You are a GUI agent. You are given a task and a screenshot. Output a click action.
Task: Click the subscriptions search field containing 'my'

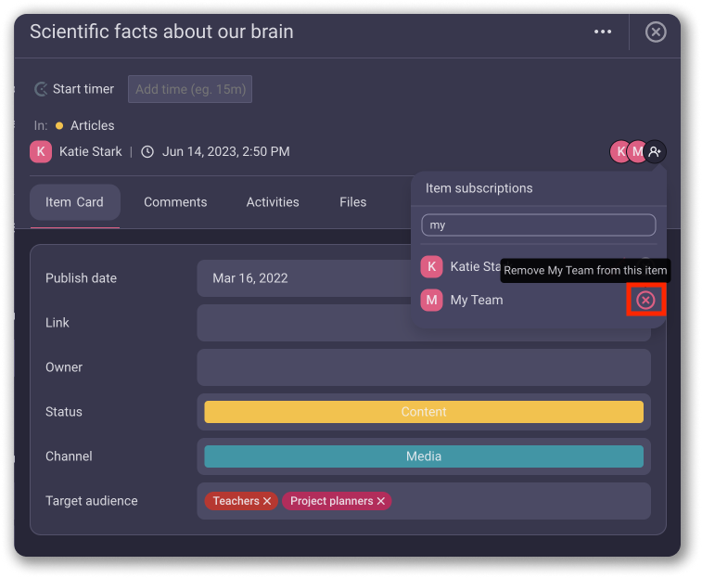click(x=538, y=225)
